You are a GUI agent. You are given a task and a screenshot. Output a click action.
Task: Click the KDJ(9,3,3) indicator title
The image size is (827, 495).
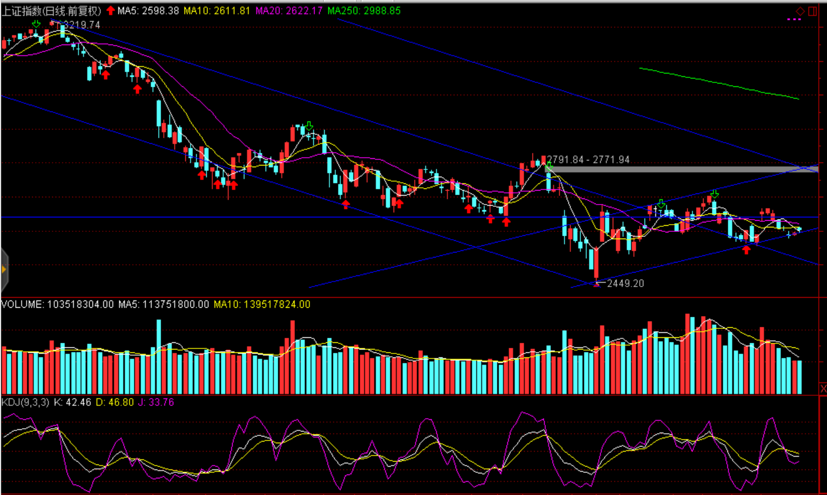pyautogui.click(x=26, y=402)
